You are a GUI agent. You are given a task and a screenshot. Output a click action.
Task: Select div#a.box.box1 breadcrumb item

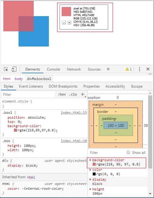click(39, 79)
